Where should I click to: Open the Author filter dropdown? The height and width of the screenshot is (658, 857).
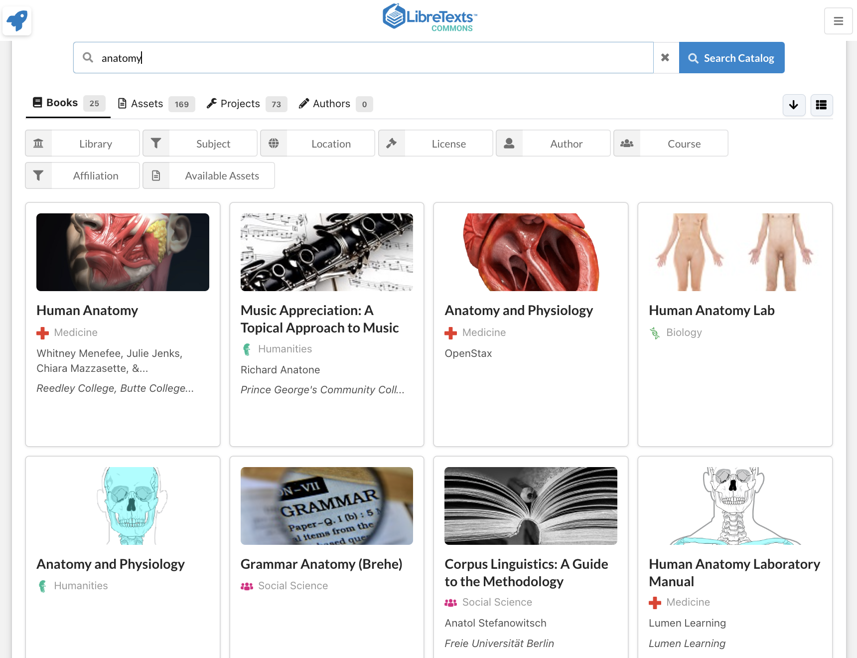pos(553,144)
